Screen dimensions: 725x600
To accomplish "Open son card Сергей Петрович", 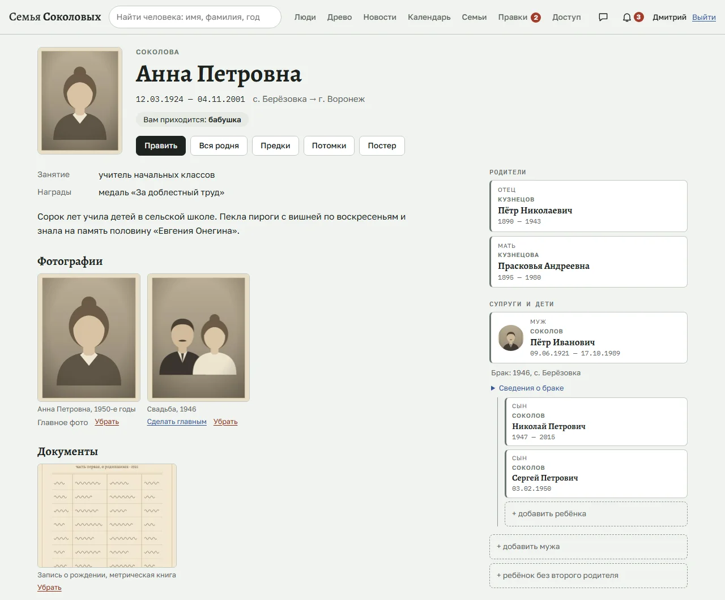I will pyautogui.click(x=596, y=474).
